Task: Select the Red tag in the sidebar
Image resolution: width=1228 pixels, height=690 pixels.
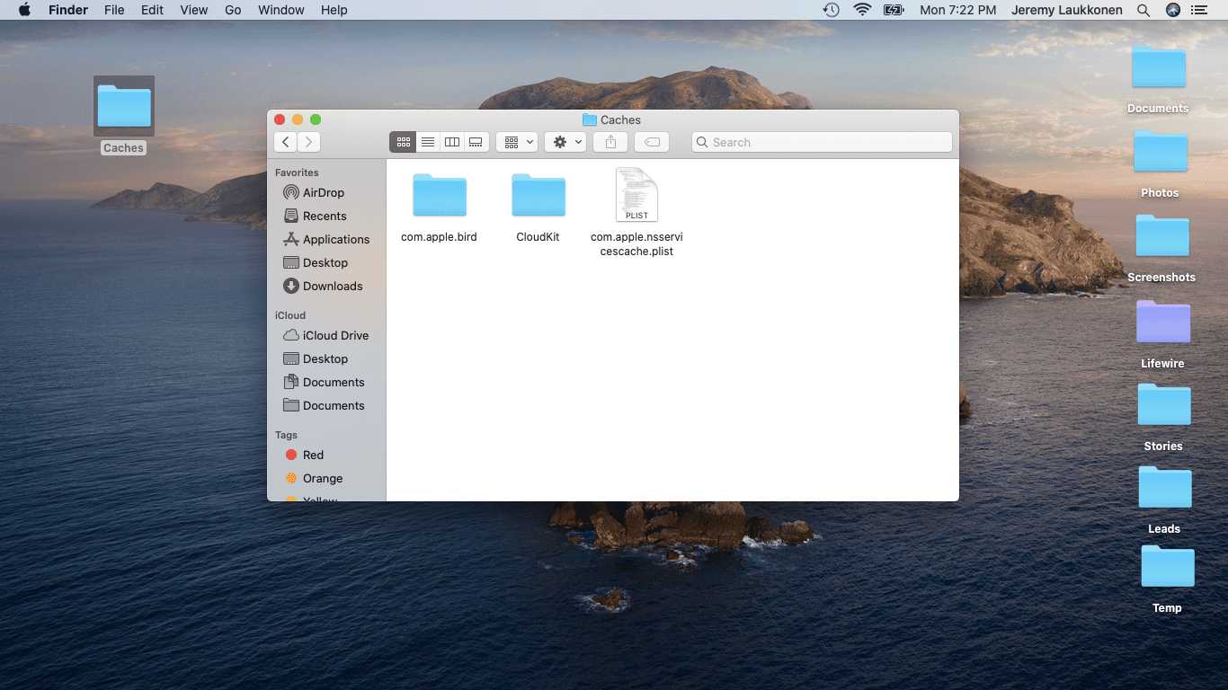Action: point(313,455)
